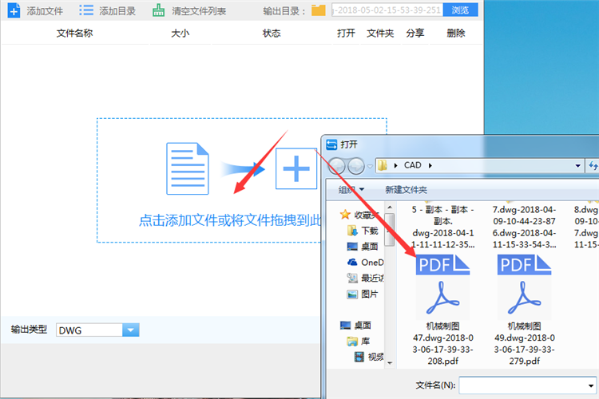Click the Share column header

tap(415, 34)
